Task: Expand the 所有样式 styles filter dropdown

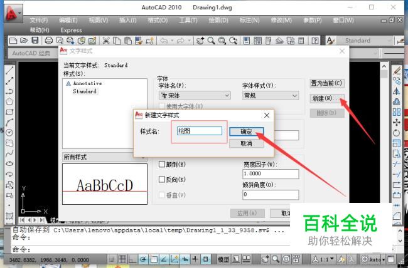Action: (x=105, y=157)
